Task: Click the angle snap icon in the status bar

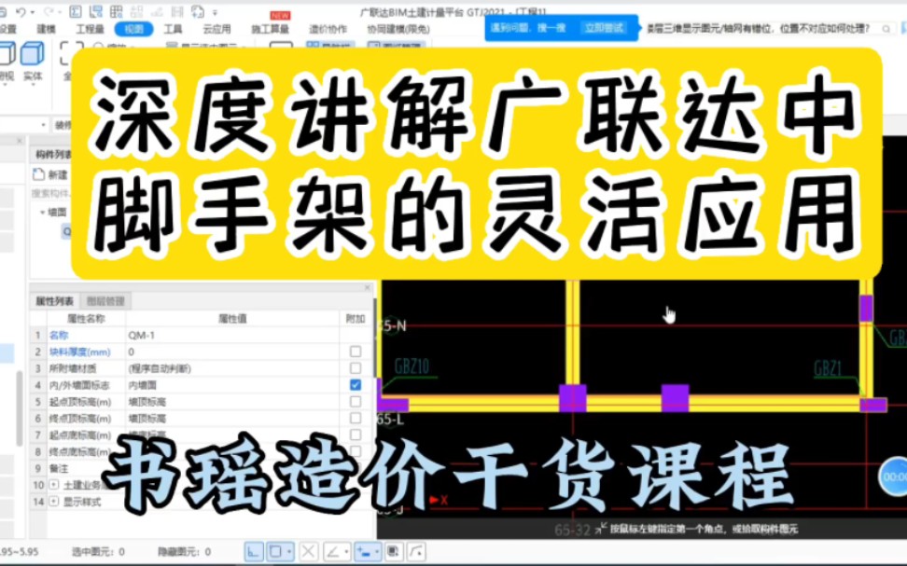Action: [x=334, y=551]
